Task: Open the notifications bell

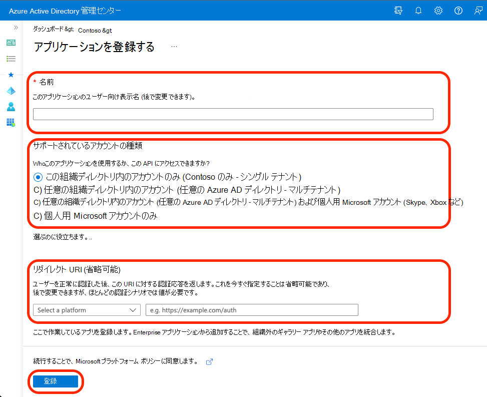Action: pyautogui.click(x=418, y=10)
